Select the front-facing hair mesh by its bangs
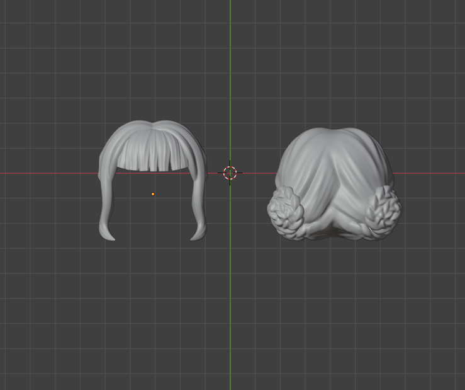 click(x=152, y=153)
